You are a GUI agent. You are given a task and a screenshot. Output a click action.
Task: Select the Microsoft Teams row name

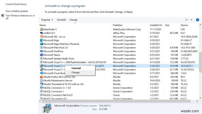click(x=52, y=55)
